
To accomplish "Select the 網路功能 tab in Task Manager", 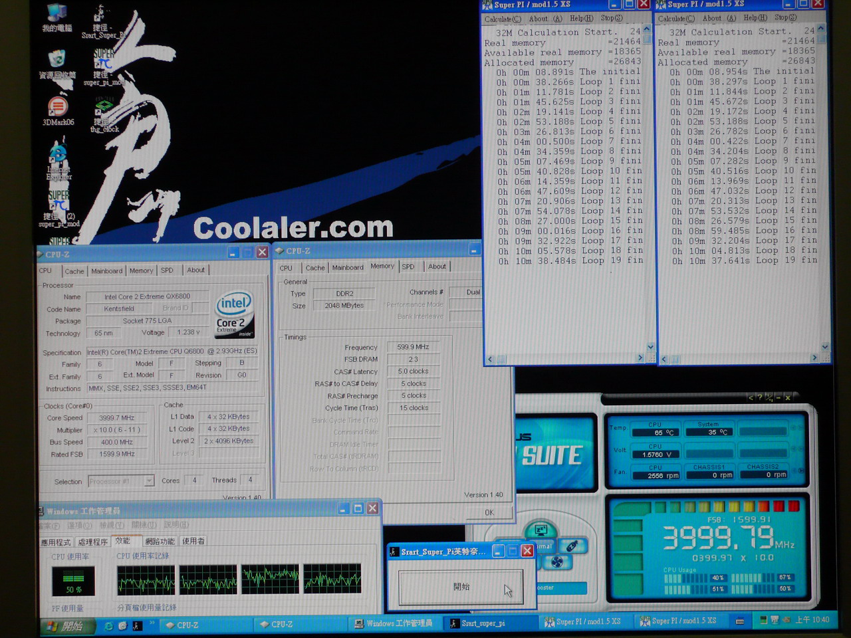I will pyautogui.click(x=160, y=542).
